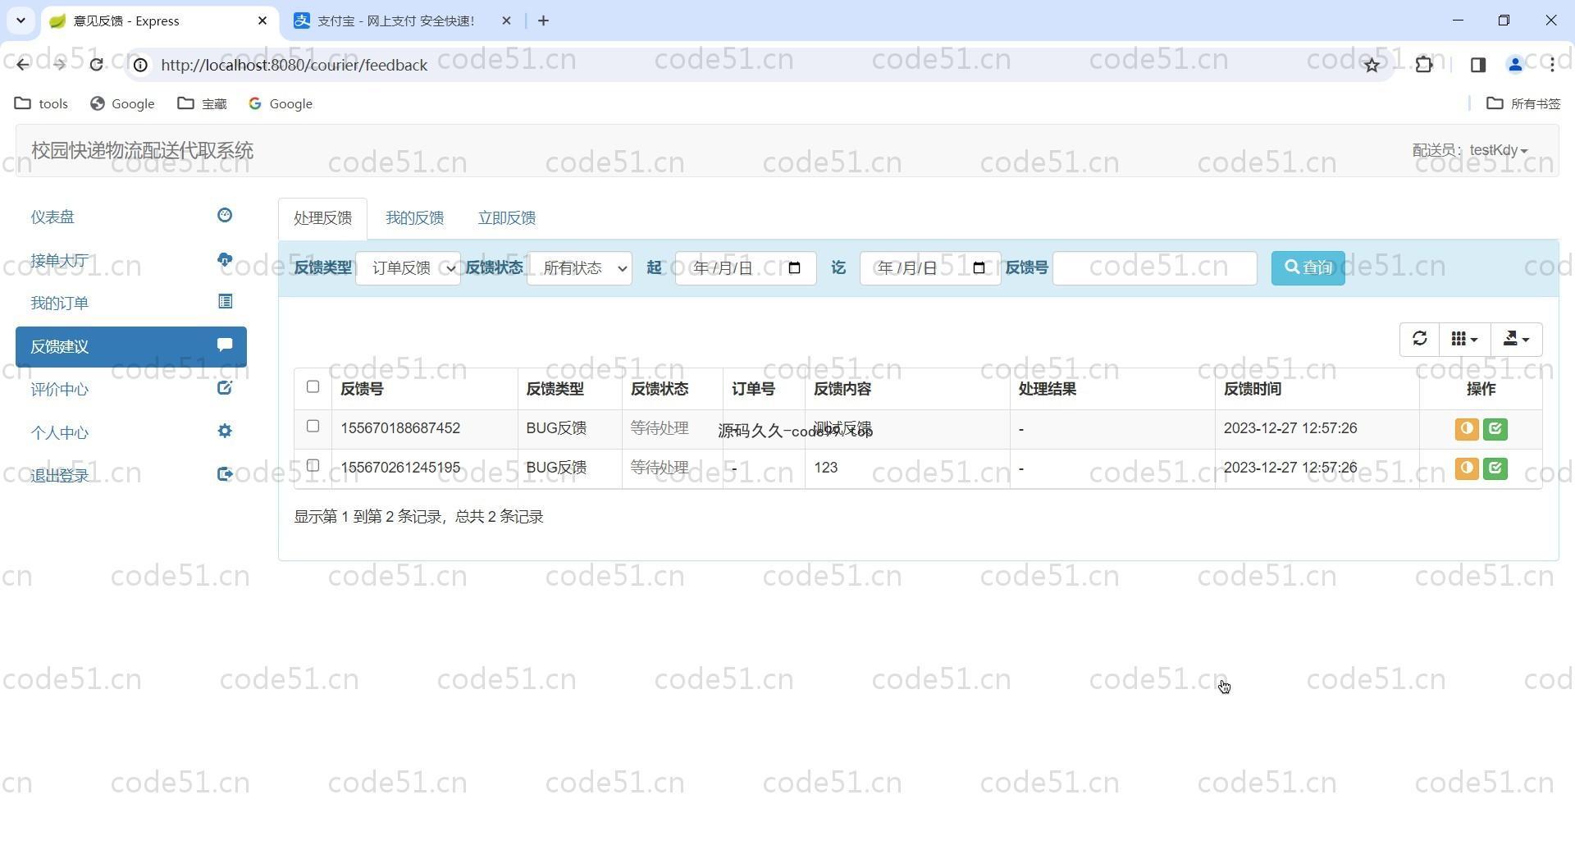Click the dashboard gauge icon beside 仪表盘

tap(225, 216)
